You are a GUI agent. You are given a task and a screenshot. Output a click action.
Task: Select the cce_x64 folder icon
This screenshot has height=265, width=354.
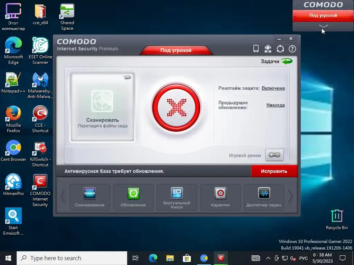click(40, 14)
